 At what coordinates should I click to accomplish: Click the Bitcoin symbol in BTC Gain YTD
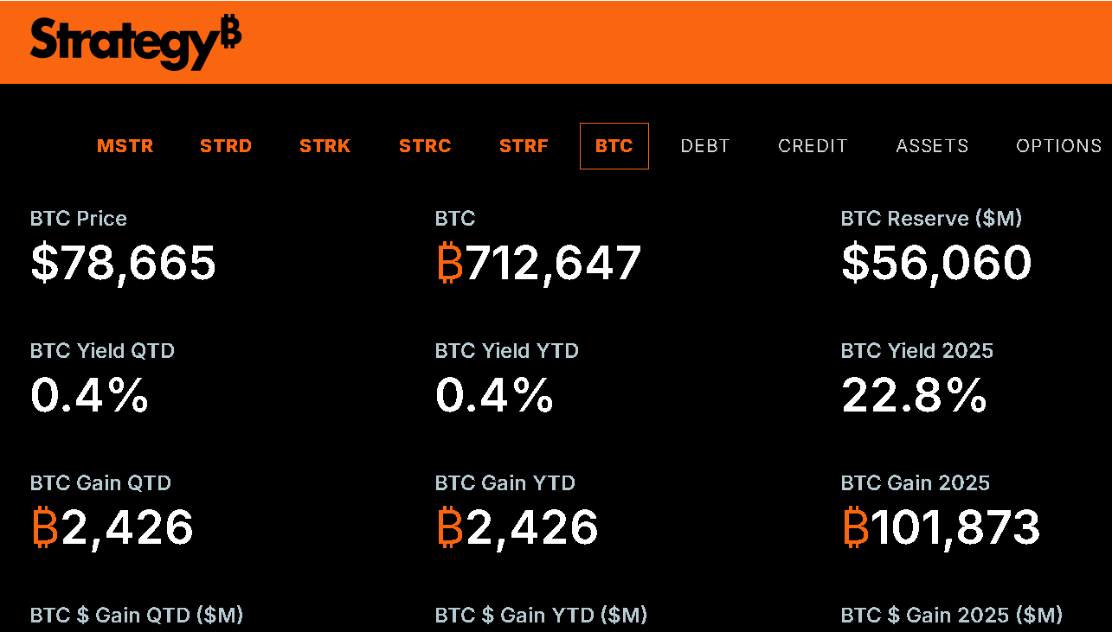[450, 528]
